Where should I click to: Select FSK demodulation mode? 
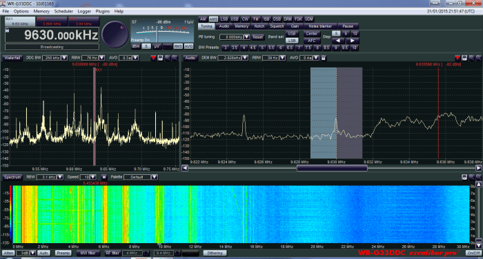point(298,19)
